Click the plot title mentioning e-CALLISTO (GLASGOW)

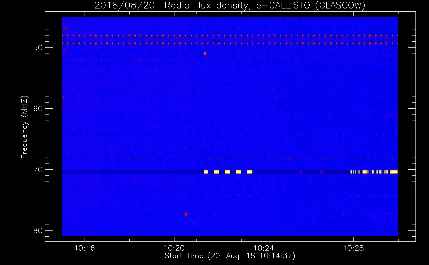pyautogui.click(x=230, y=5)
